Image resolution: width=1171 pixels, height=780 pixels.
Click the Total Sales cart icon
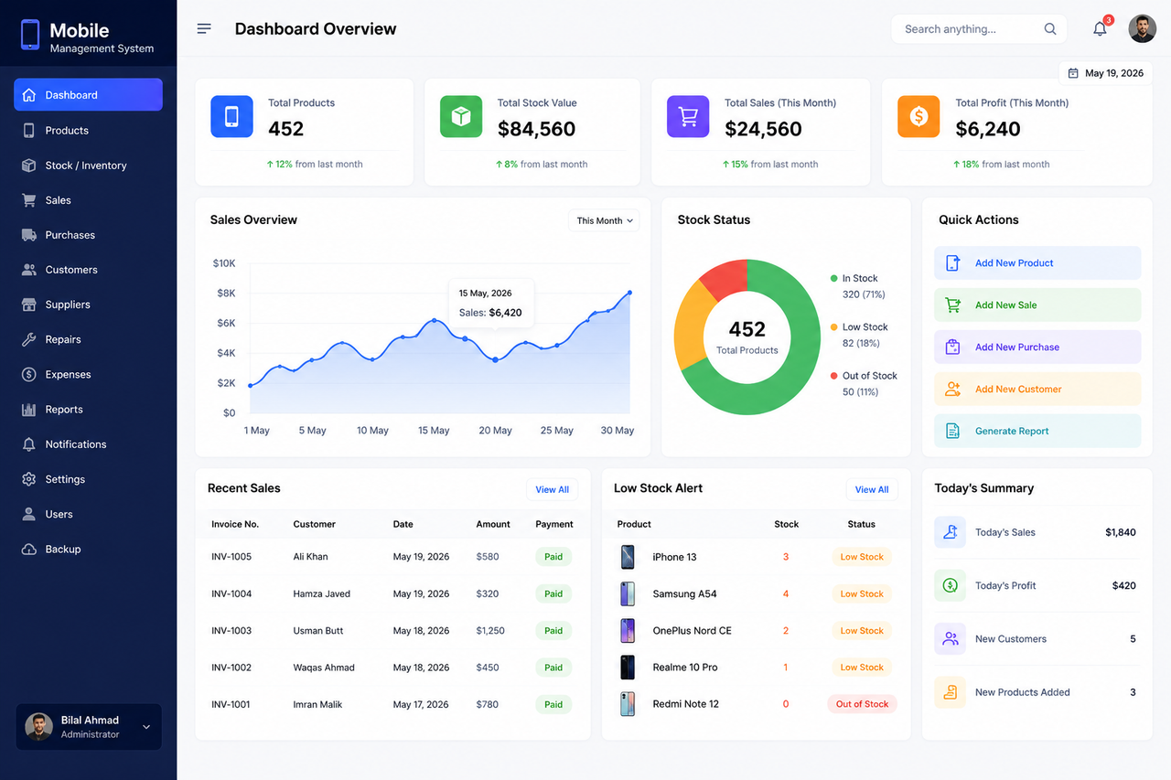[688, 116]
